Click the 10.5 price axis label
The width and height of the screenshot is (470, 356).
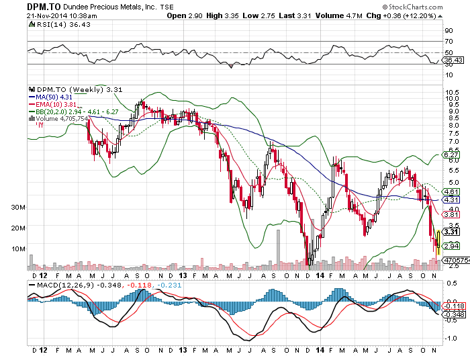pos(452,92)
